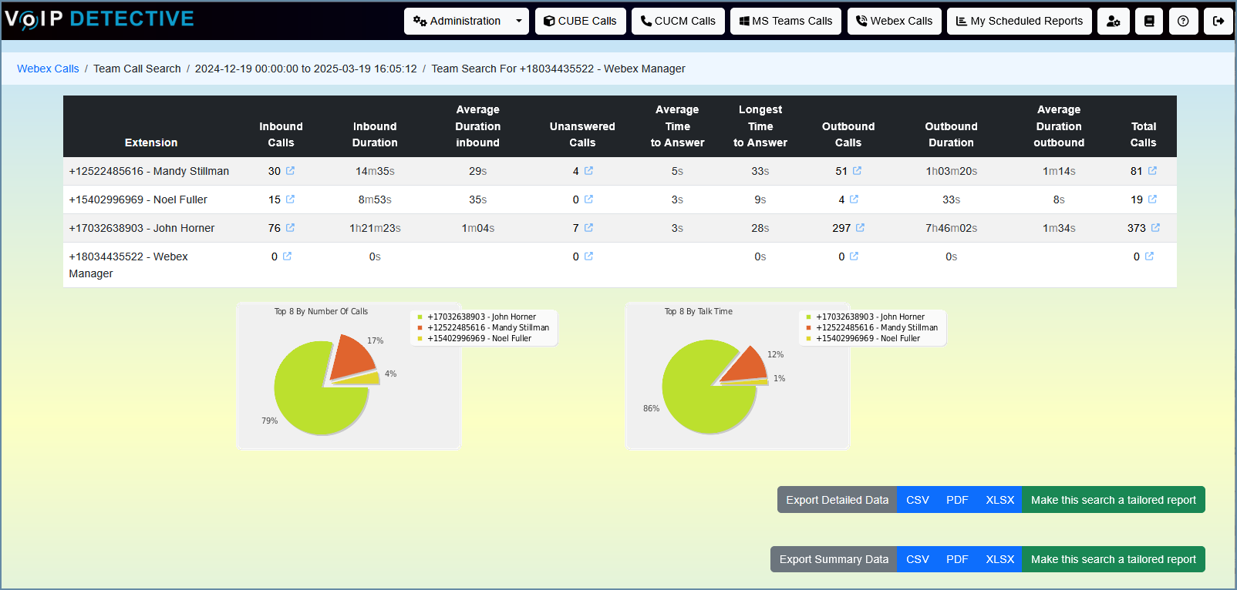Open Webex Manager unanswered calls link icon

[x=588, y=256]
